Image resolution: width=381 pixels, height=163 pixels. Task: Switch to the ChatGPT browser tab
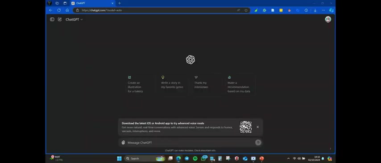click(92, 3)
